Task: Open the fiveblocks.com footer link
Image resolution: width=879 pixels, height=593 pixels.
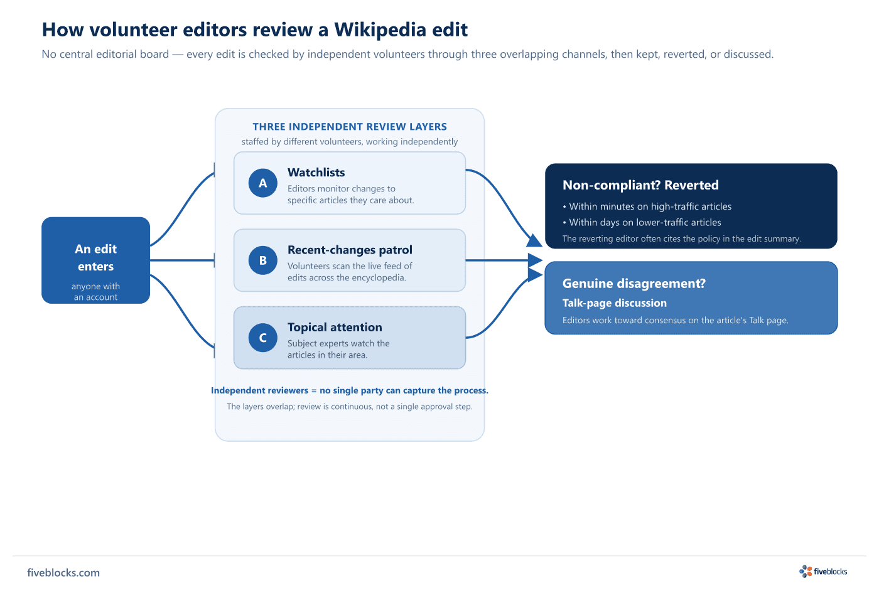Action: (x=63, y=572)
